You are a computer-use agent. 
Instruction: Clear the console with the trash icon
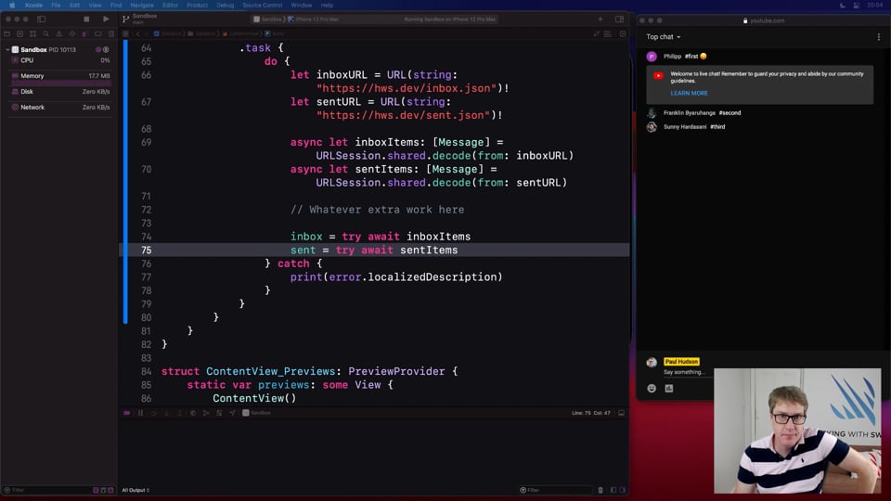click(x=600, y=490)
